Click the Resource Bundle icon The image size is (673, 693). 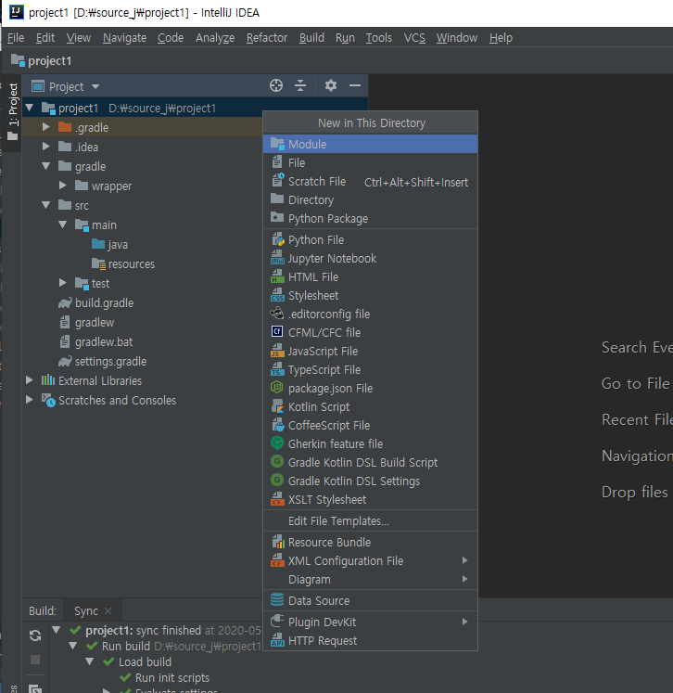(277, 543)
